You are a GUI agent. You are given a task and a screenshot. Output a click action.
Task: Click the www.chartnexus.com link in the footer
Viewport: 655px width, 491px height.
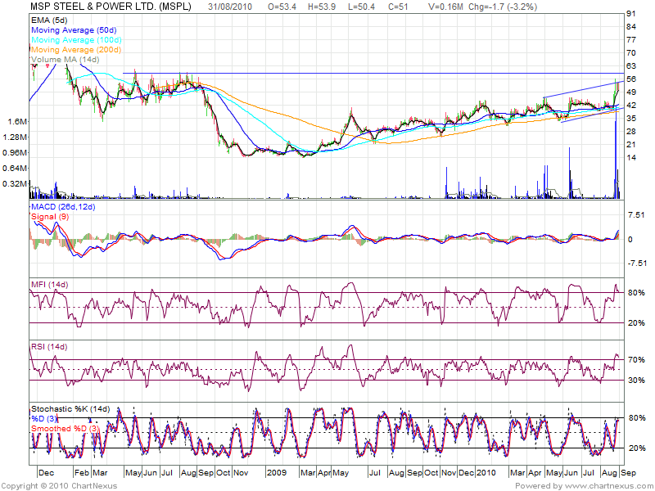pyautogui.click(x=607, y=485)
